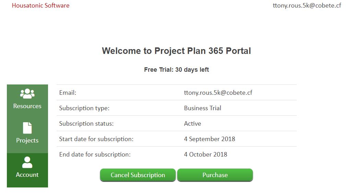Open the Projects sidebar label

coord(27,140)
